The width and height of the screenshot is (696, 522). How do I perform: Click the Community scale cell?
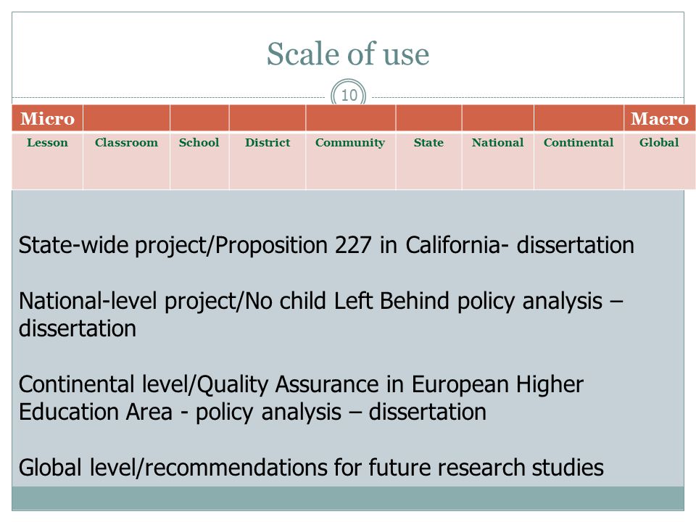[x=350, y=161]
